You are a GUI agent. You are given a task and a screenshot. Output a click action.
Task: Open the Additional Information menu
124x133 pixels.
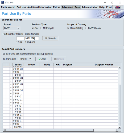[x=40, y=7]
